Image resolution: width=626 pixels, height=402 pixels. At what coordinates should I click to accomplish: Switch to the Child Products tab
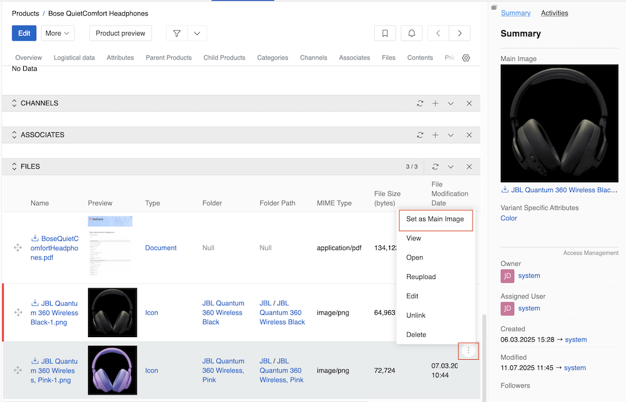[224, 58]
